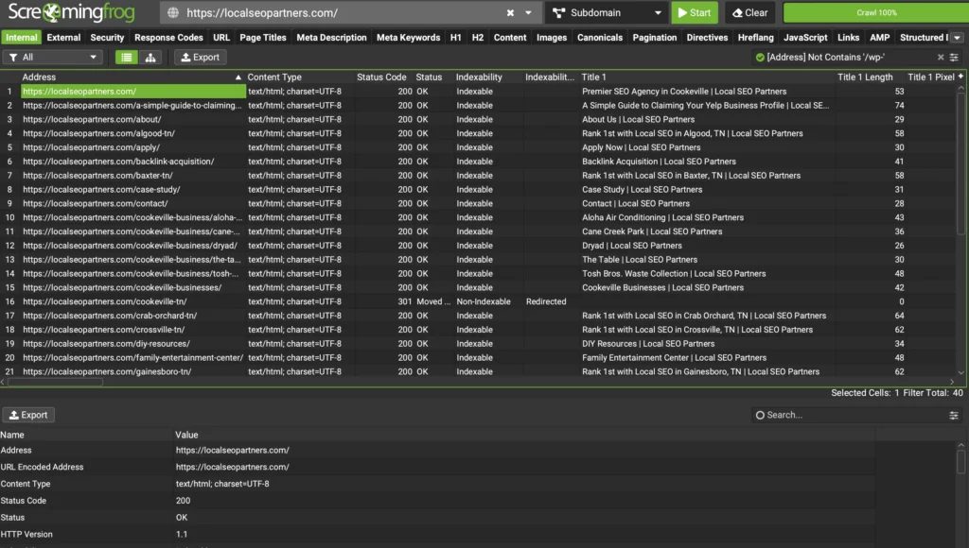Viewport: 969px width, 548px height.
Task: Click the Crawl 100% progress bar
Action: [x=875, y=12]
